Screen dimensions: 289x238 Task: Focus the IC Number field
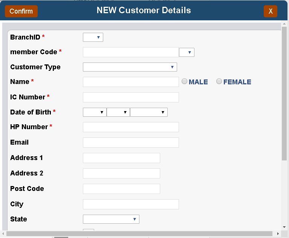click(x=131, y=97)
